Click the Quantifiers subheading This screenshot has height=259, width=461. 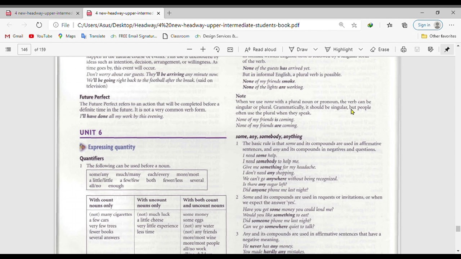91,158
